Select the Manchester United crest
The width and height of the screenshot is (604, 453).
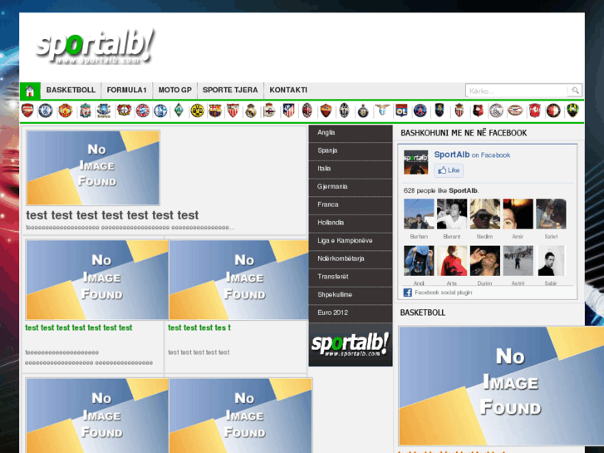coord(65,111)
